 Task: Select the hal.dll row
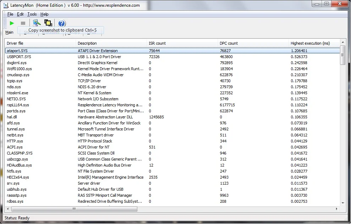coord(172,117)
